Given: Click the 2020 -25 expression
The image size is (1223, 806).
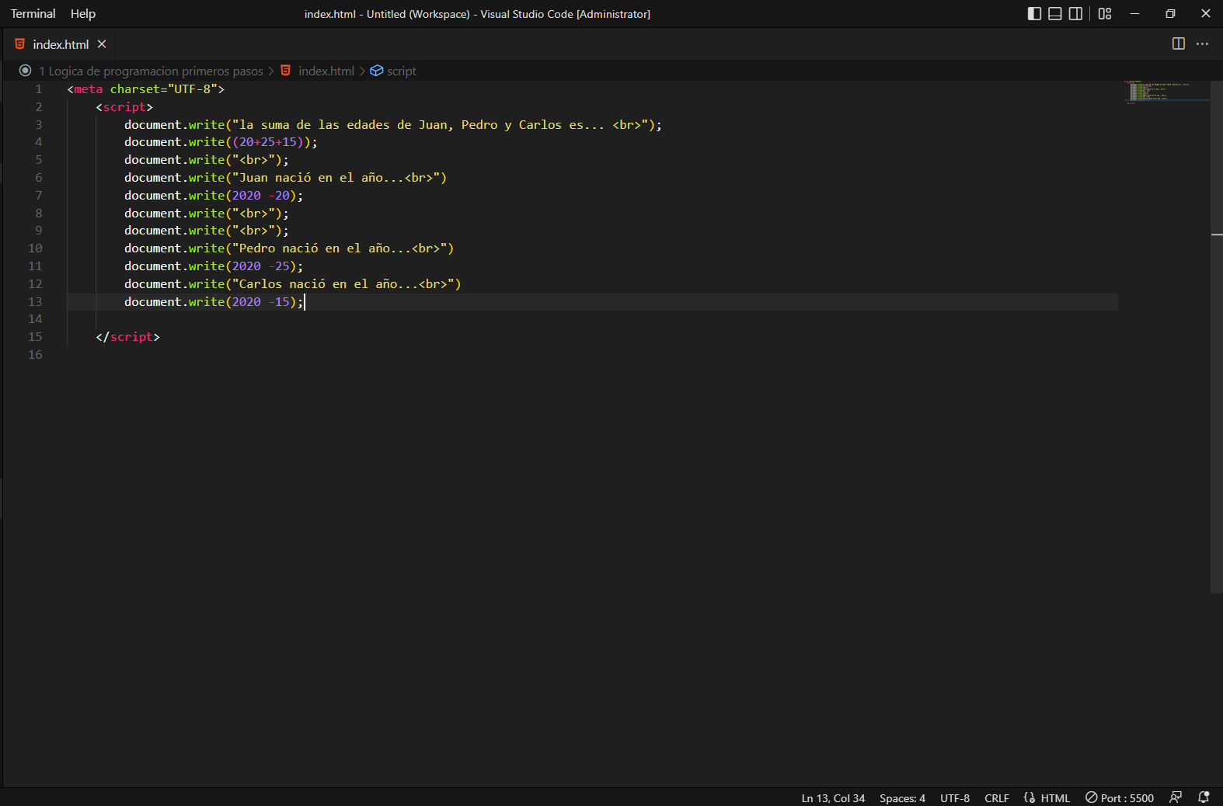Looking at the screenshot, I should coord(260,266).
